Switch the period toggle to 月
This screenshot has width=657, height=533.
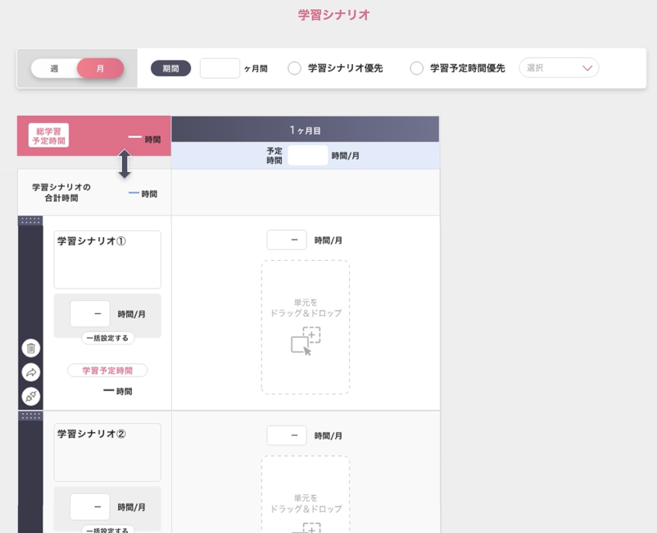[100, 69]
